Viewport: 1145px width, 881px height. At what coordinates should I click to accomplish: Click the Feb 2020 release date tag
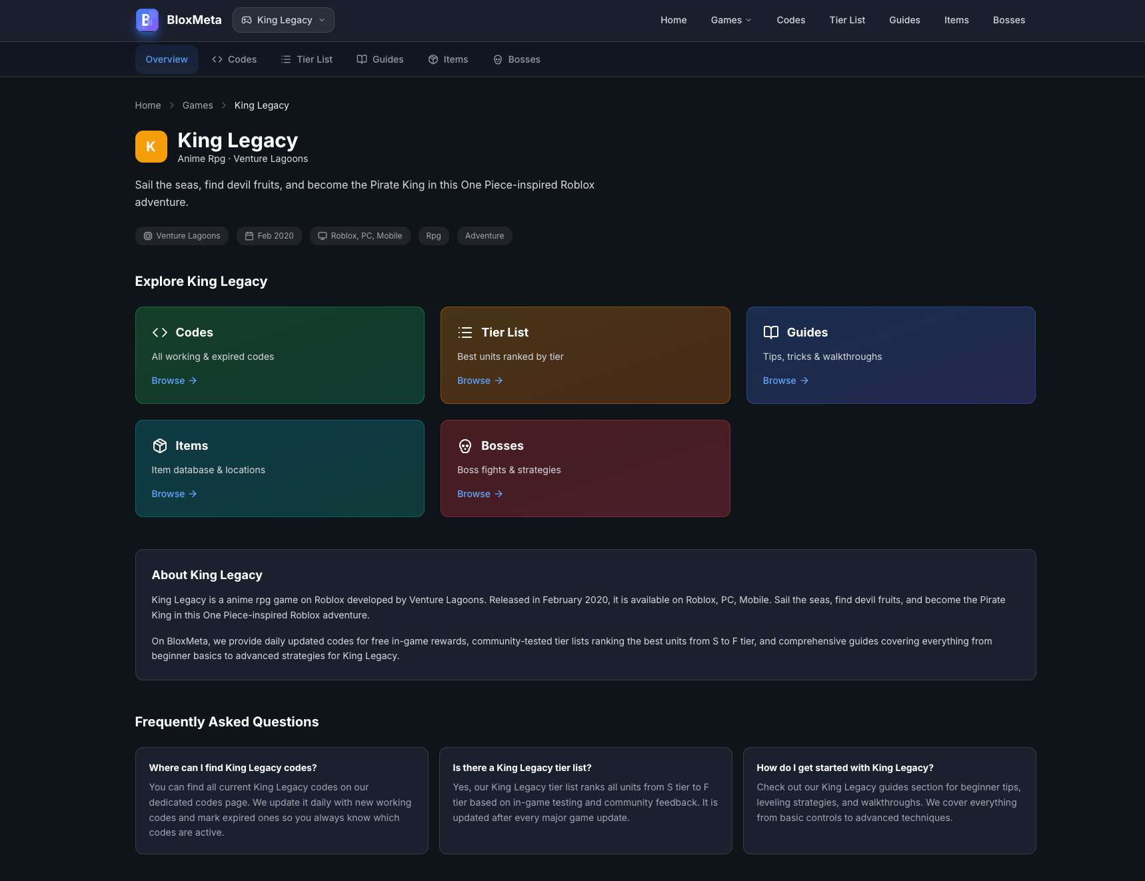(x=269, y=236)
